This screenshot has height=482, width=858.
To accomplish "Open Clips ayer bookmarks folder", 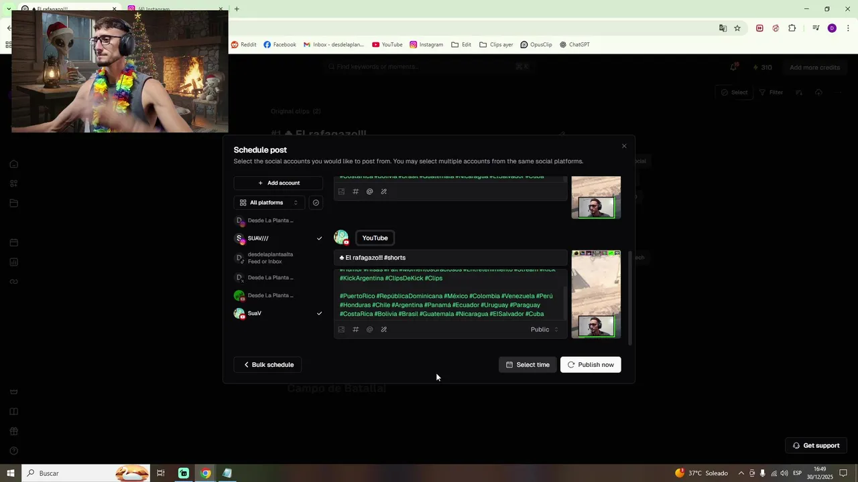I will click(x=496, y=45).
